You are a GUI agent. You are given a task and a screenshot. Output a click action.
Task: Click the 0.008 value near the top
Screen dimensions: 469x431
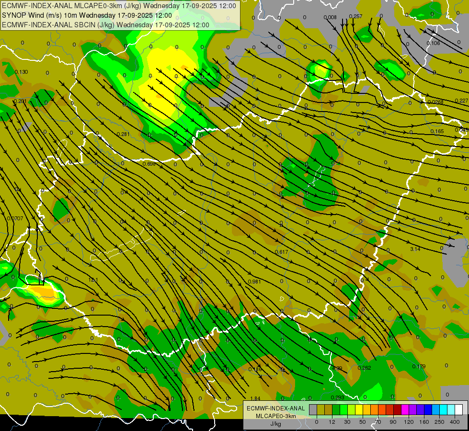click(x=330, y=17)
